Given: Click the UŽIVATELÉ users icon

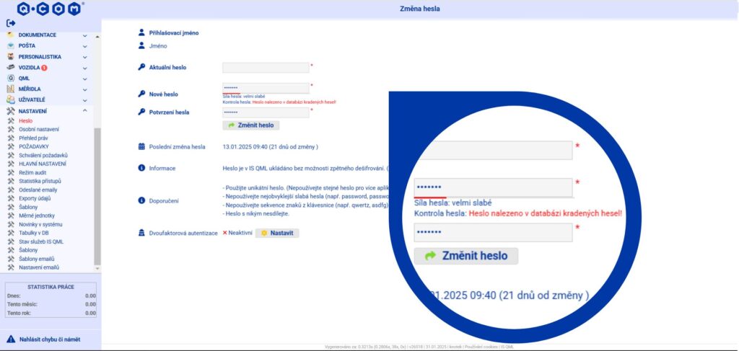Looking at the screenshot, I should [x=11, y=99].
